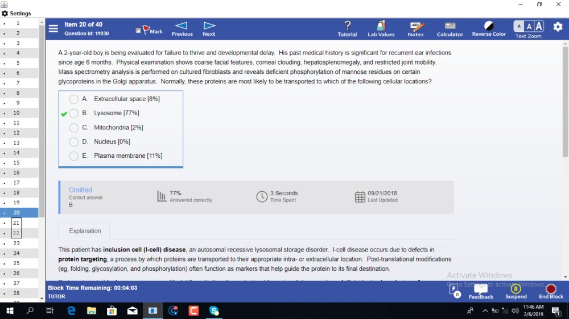Open Settings menu at top left
Viewport: 569px width, 319px height.
(x=17, y=14)
